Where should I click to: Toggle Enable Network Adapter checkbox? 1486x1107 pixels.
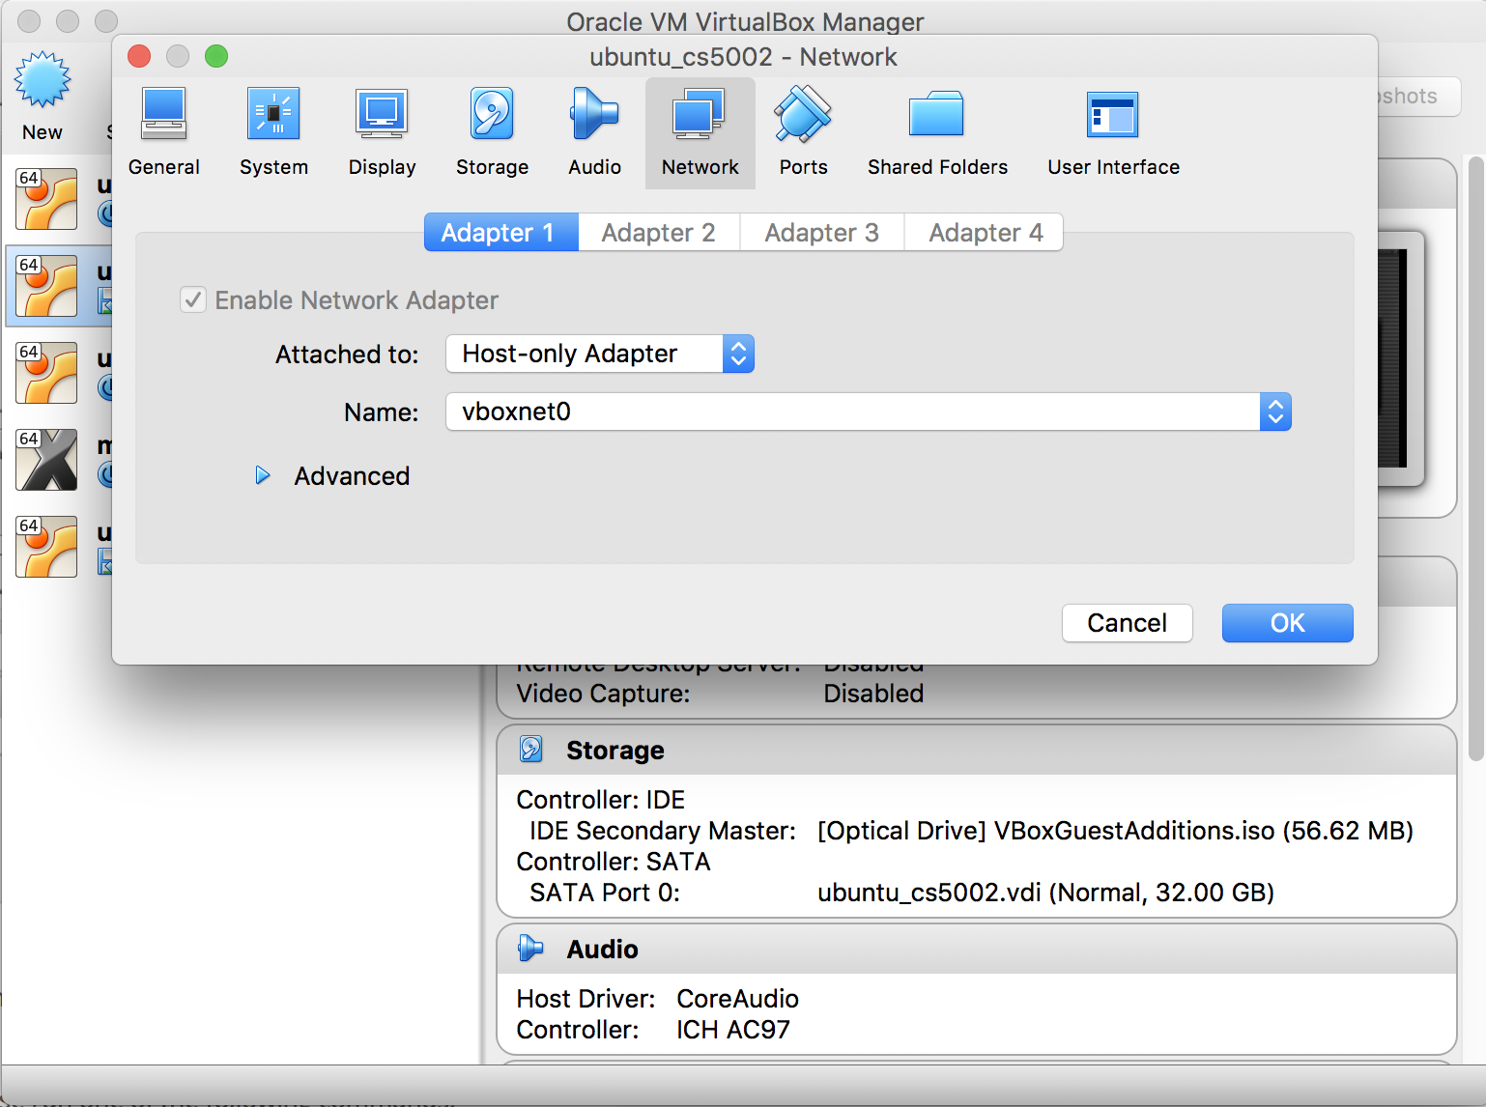click(x=193, y=300)
